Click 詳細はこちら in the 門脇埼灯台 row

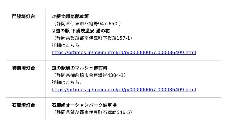coord(67,45)
